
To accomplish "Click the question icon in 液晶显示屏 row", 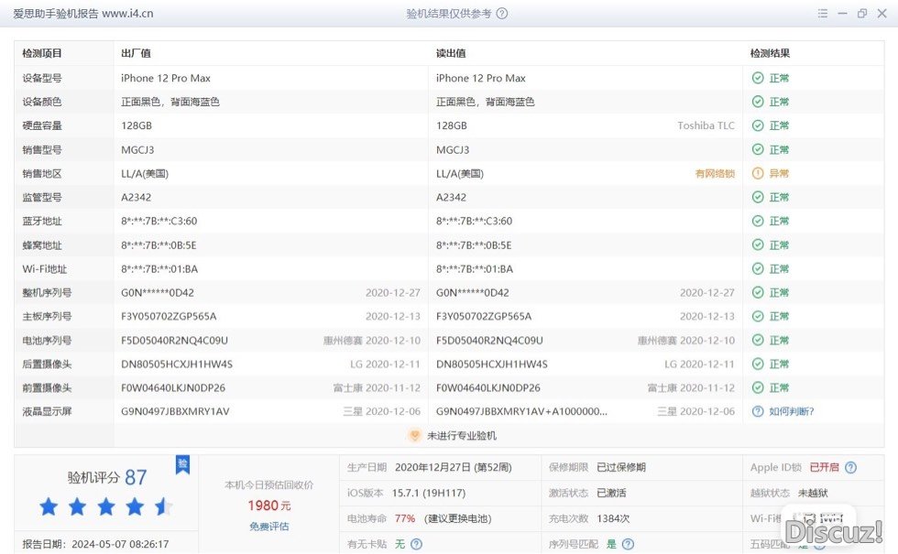I will pos(758,411).
